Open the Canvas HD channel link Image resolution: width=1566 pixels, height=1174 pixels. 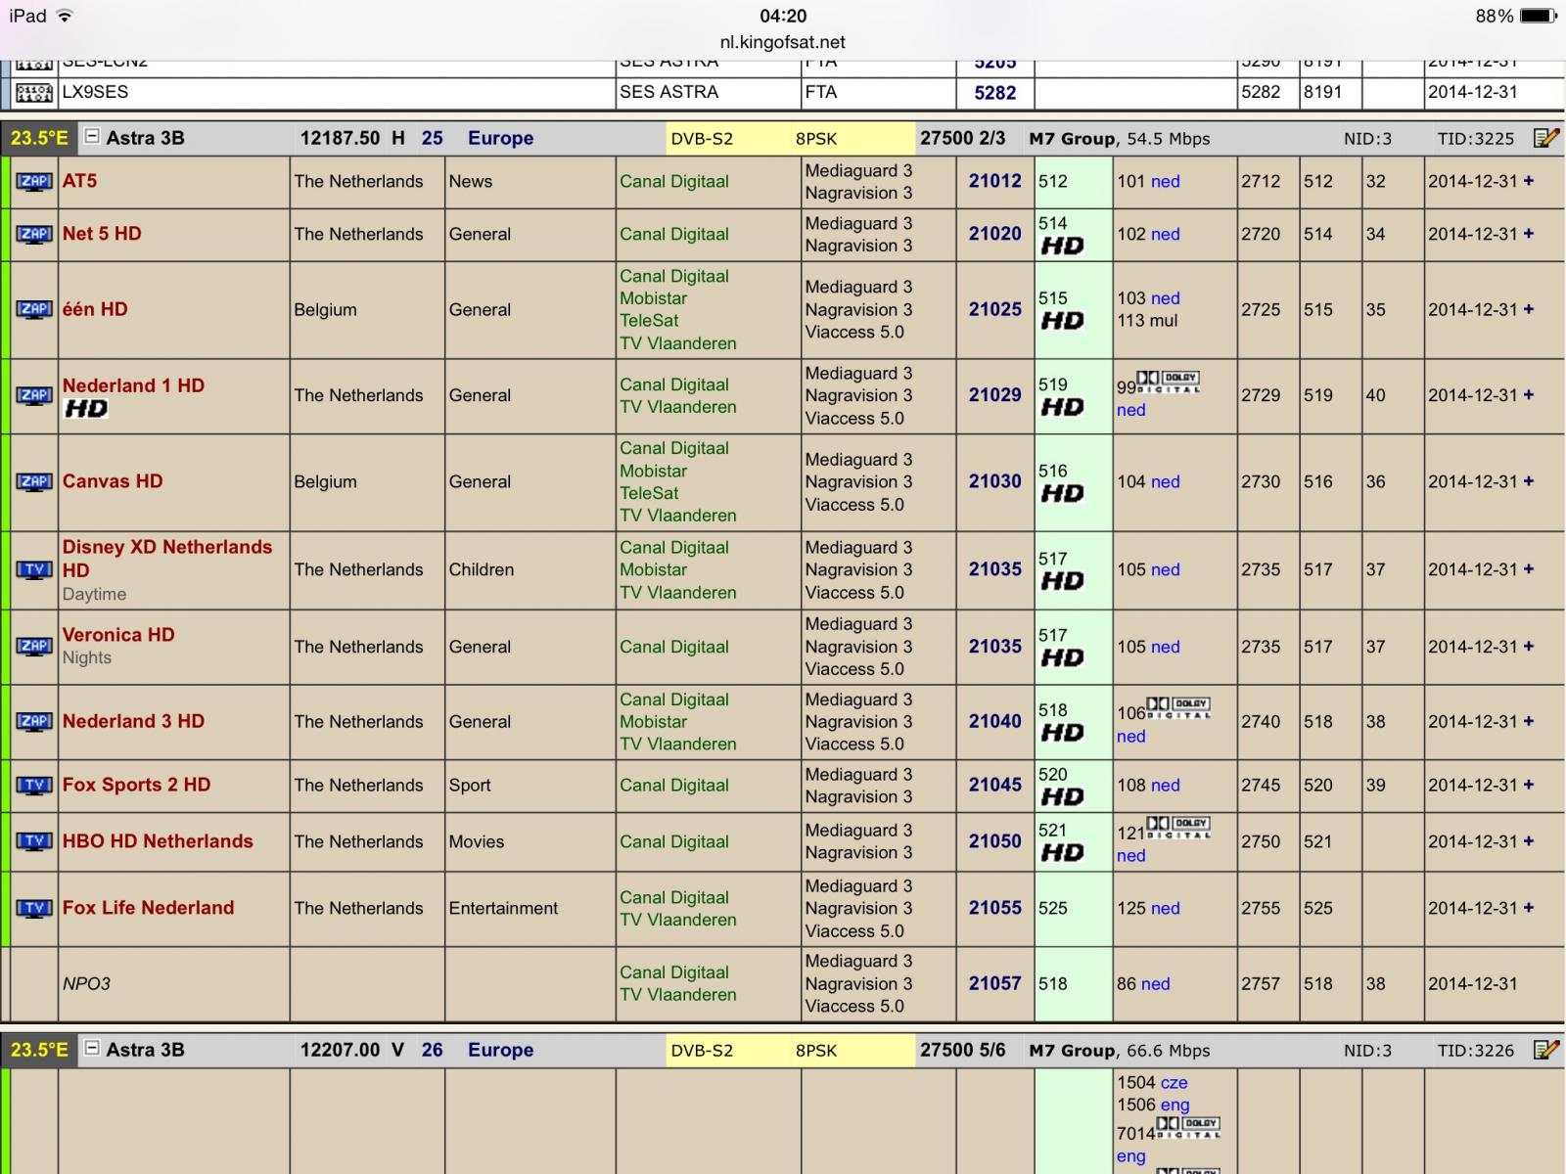click(113, 481)
